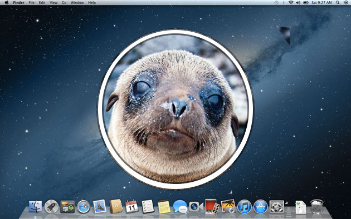Open the Go menu
The height and width of the screenshot is (219, 351).
tap(64, 3)
